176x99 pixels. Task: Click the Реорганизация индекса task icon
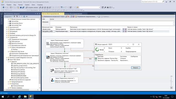48,44
